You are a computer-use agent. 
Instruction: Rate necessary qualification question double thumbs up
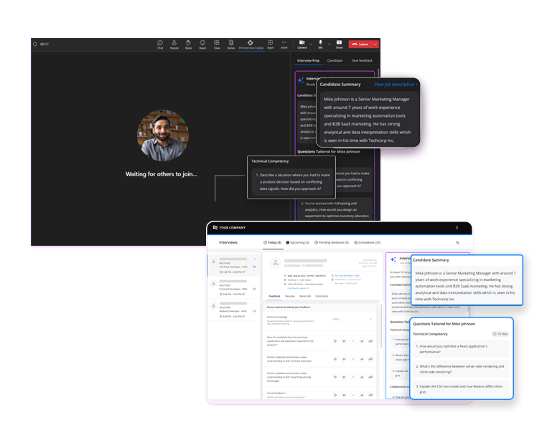[370, 341]
